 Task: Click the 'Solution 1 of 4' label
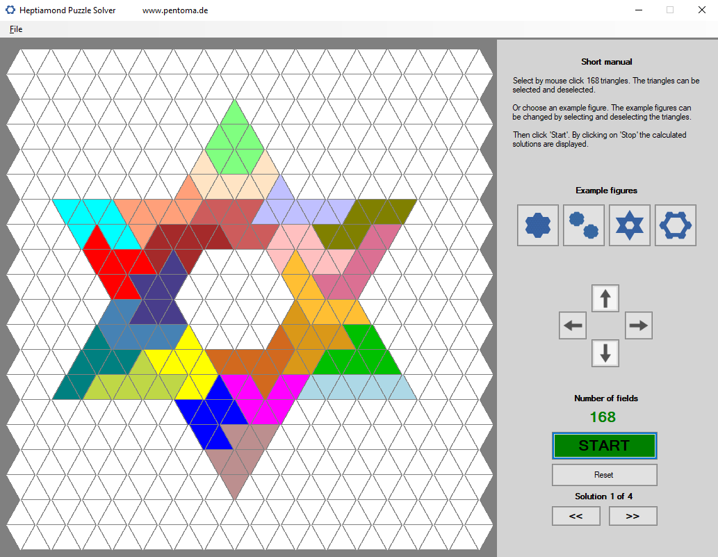point(603,496)
